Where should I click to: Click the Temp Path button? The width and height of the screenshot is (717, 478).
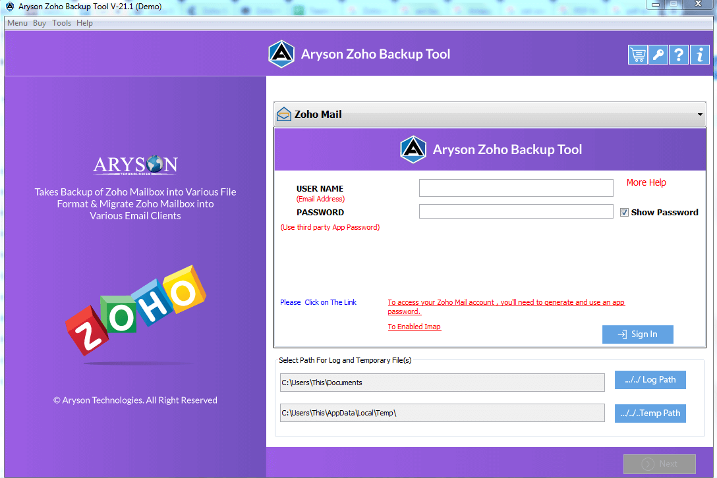pyautogui.click(x=650, y=413)
